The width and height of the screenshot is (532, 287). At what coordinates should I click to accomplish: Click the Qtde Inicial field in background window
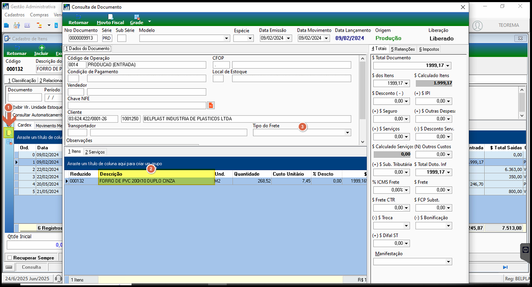tap(34, 245)
